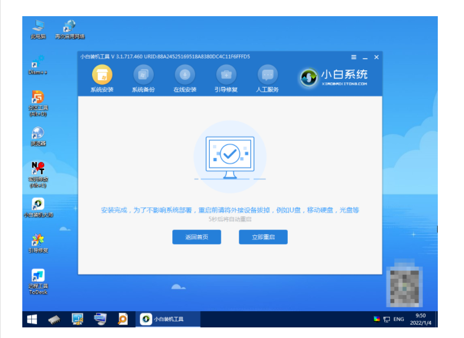Launch the 浏览器 (Browser) desktop shortcut
Viewport: 464px width, 338px height.
pyautogui.click(x=38, y=134)
